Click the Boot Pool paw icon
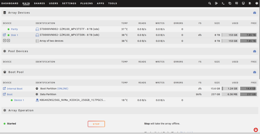 click(x=5, y=72)
